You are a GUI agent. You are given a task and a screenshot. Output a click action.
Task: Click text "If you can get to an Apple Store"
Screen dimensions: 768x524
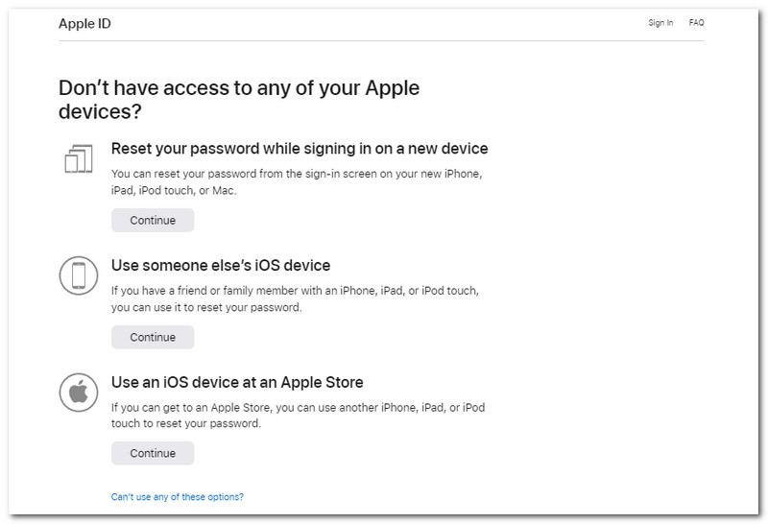coord(190,408)
